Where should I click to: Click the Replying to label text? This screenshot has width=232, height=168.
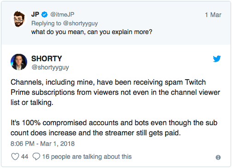46,23
